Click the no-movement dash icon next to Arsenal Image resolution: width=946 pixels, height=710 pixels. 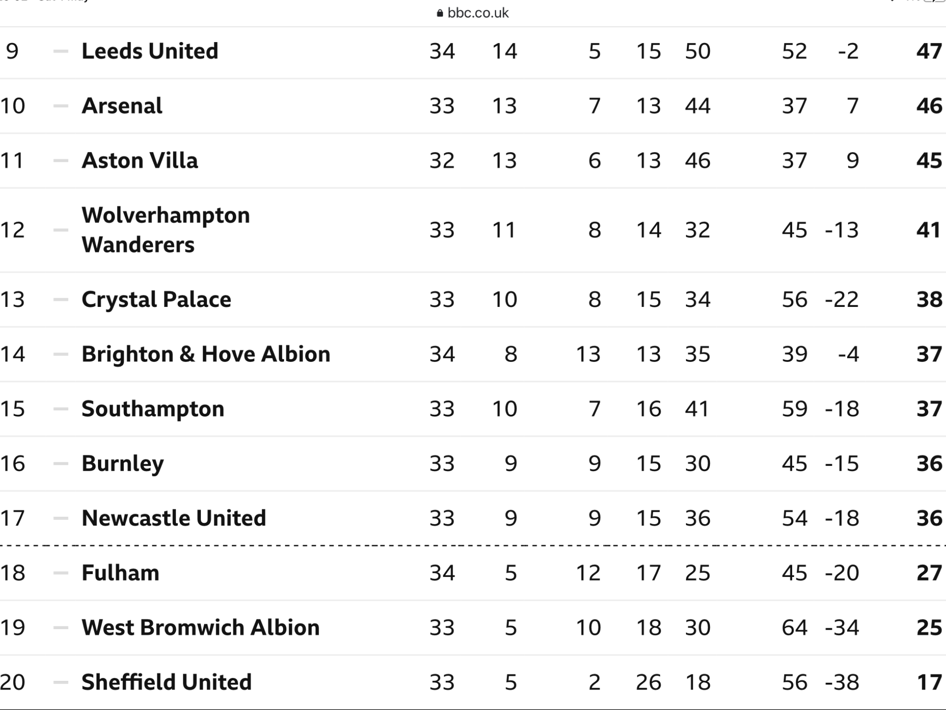tap(61, 106)
